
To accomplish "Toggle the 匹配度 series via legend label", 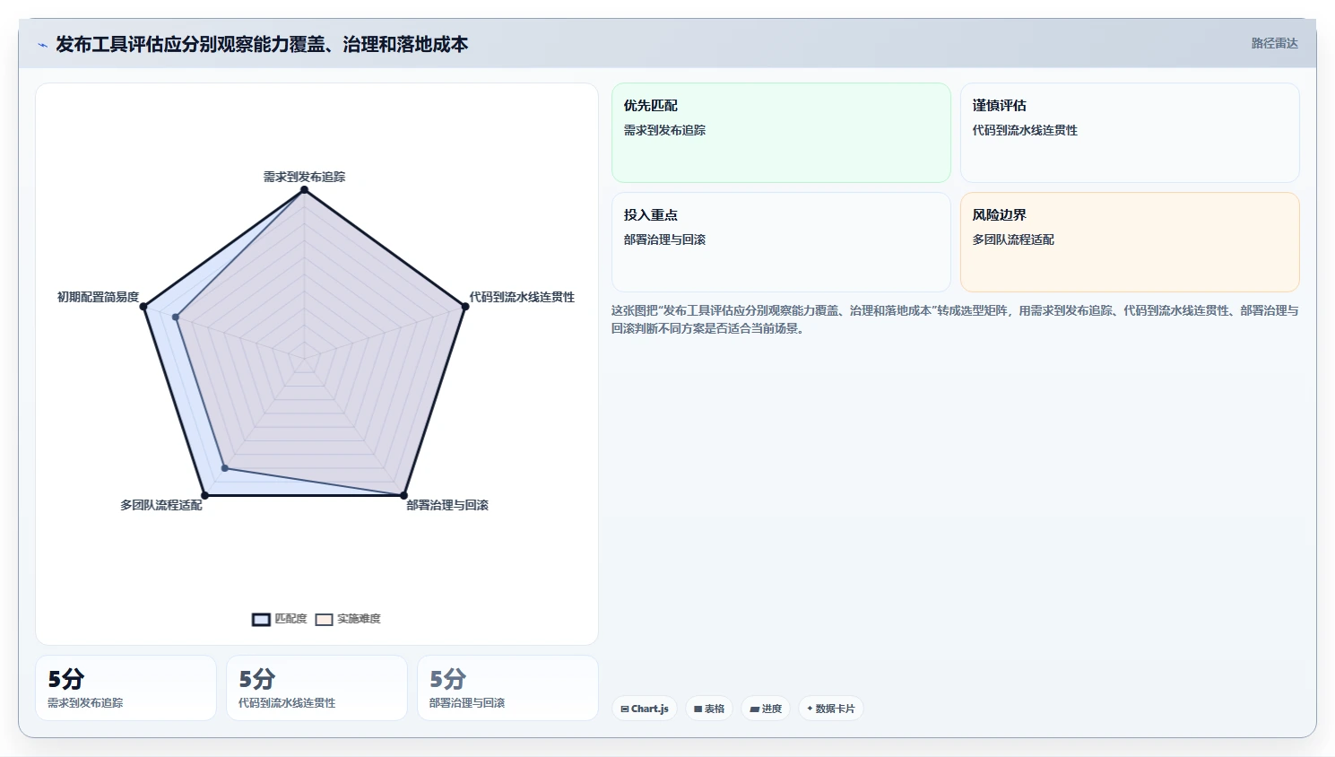I will tap(290, 619).
